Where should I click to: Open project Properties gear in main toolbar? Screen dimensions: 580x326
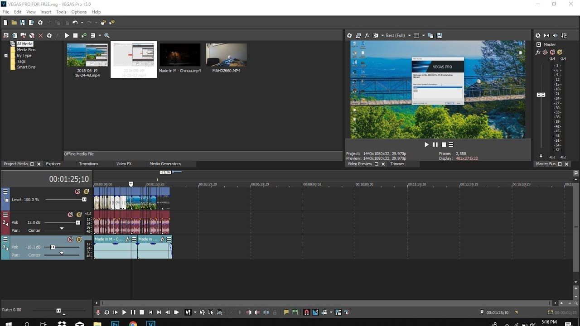coord(40,22)
